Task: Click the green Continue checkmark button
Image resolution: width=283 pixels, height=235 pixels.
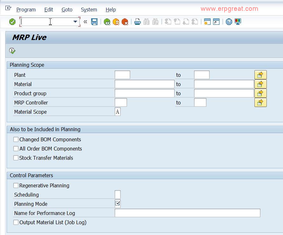Action: tap(12, 22)
